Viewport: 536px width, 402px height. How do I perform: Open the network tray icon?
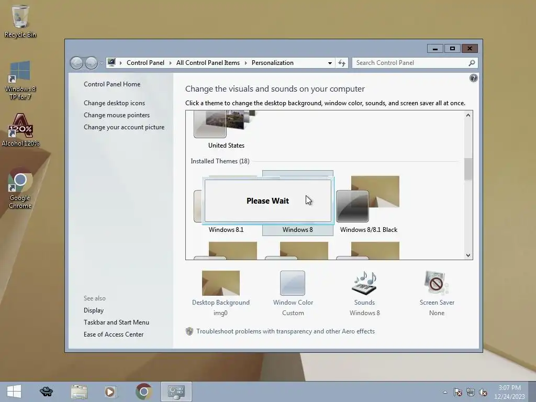(471, 392)
